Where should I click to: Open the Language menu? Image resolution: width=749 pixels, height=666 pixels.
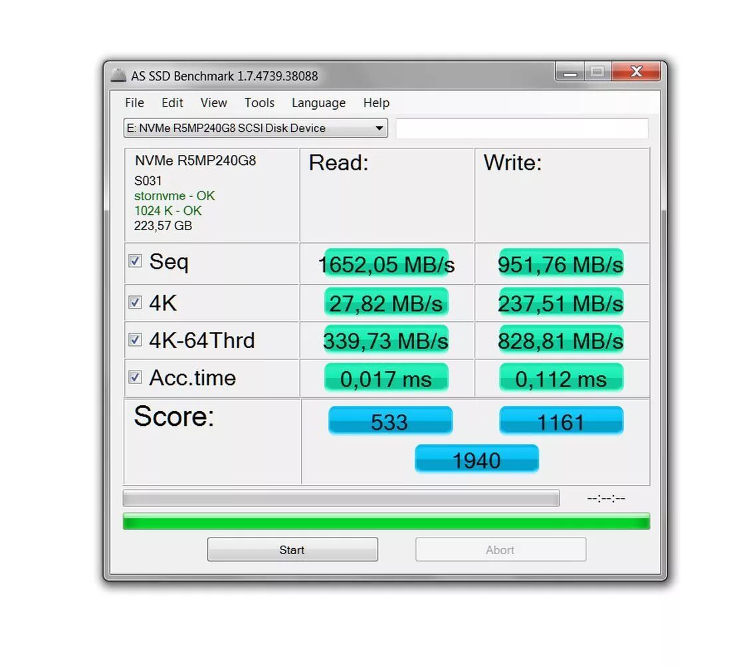pos(318,102)
